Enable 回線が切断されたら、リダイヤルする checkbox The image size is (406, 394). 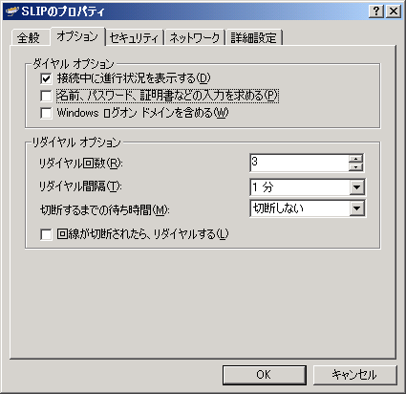pyautogui.click(x=46, y=234)
